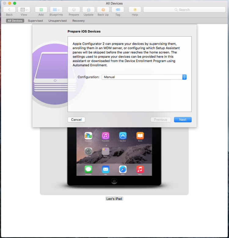Screen dimensions: 229x238
Task: Click the Back toolbar arrow
Action: pyautogui.click(x=9, y=10)
